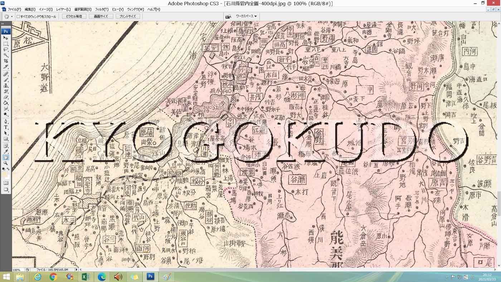This screenshot has height=282, width=501.
Task: Switch to Excel in the taskbar
Action: (86, 277)
